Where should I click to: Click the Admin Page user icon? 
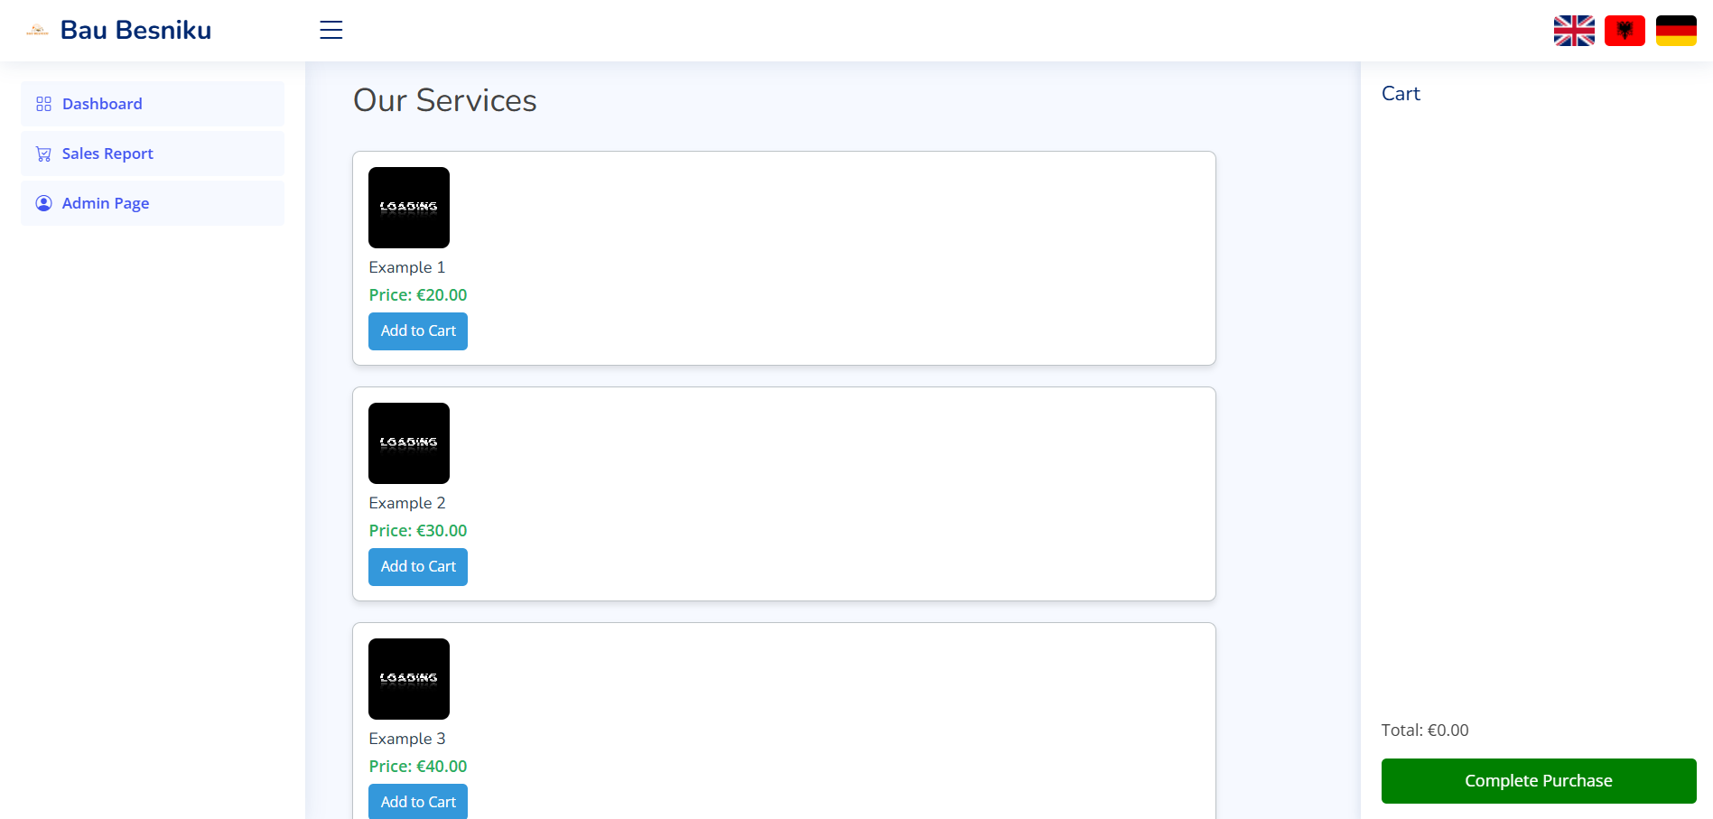coord(43,203)
